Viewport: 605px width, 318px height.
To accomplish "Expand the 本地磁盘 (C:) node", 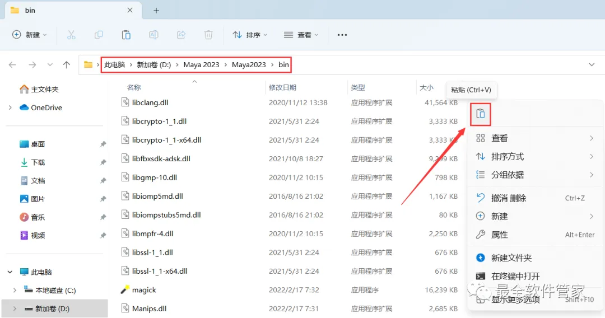I will pyautogui.click(x=15, y=290).
